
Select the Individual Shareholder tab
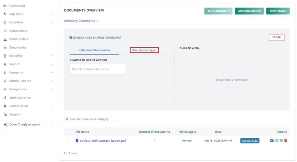coord(94,50)
